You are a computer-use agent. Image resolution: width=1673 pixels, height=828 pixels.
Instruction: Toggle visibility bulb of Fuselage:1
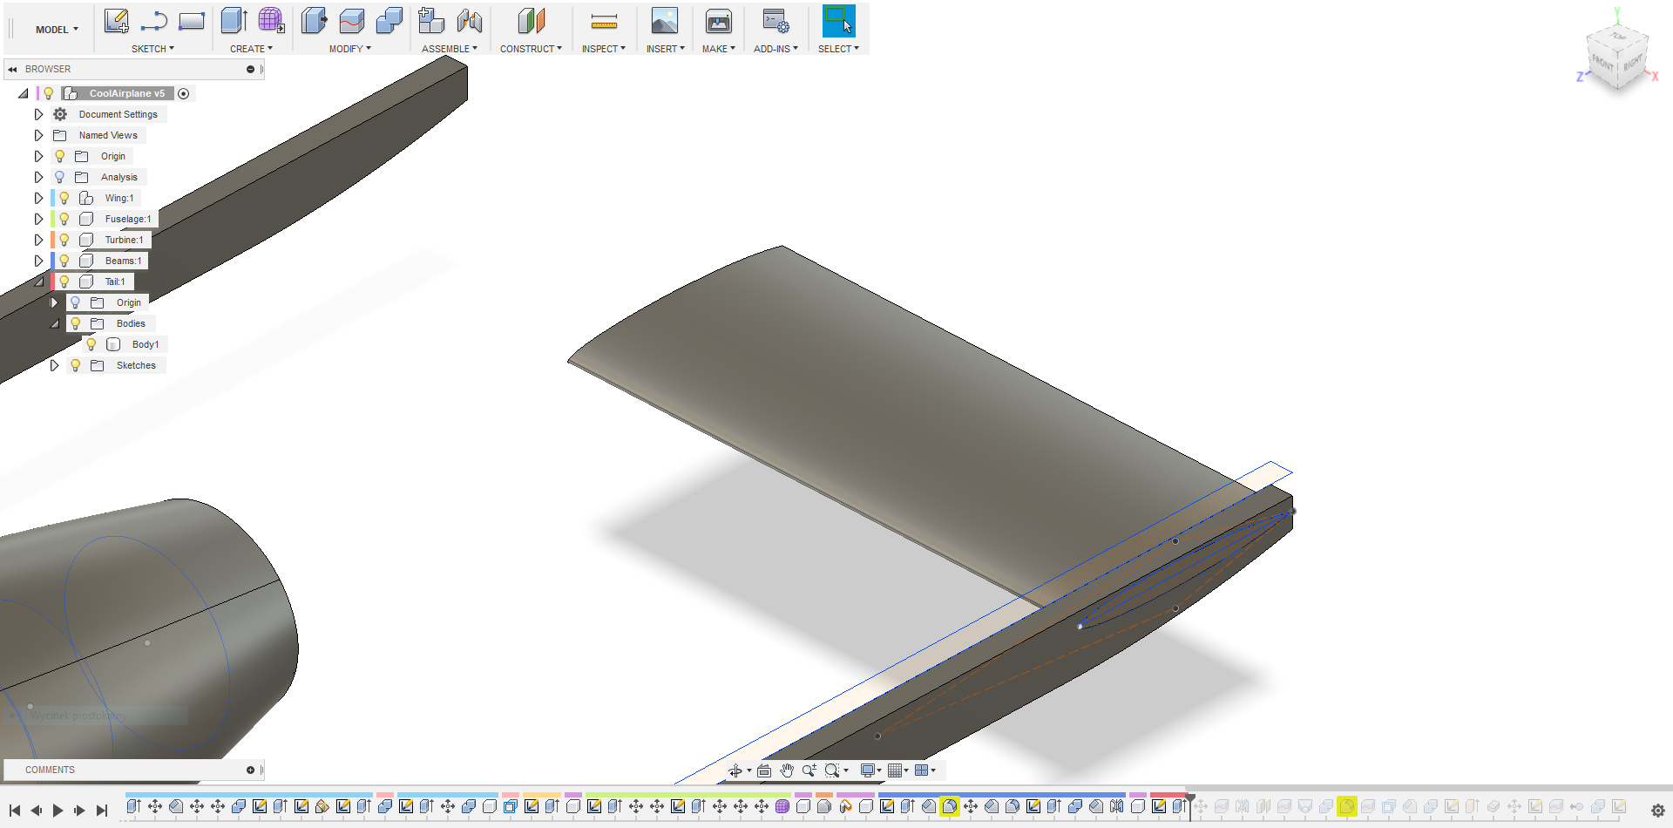point(64,219)
